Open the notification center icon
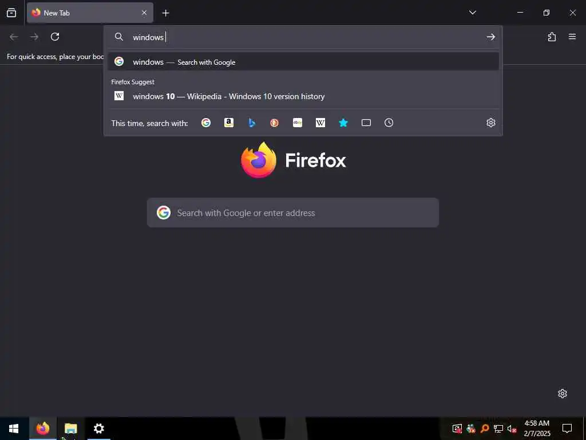586x440 pixels. pyautogui.click(x=567, y=429)
